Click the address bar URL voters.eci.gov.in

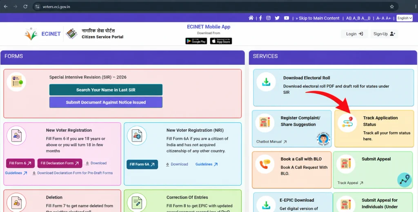(56, 7)
